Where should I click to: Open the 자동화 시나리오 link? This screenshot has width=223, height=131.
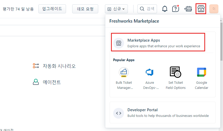[x=59, y=66]
